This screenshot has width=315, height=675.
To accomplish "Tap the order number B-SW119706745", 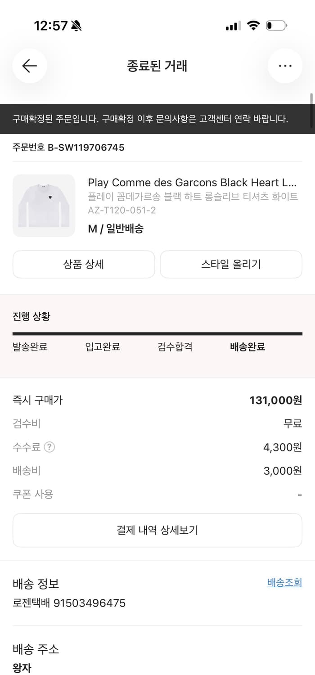I will (x=68, y=147).
